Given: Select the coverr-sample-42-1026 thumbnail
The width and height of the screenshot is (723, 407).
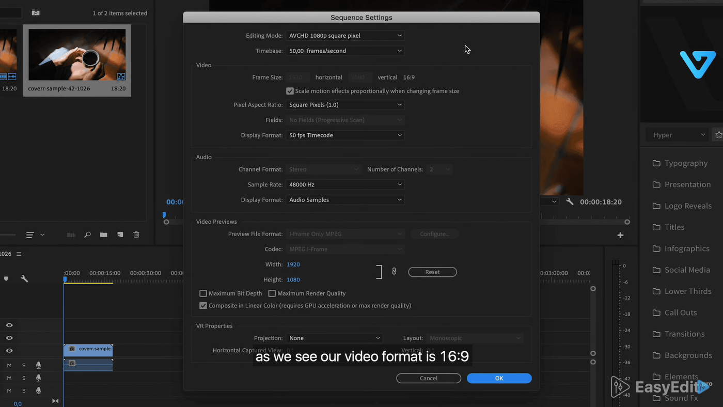Looking at the screenshot, I should point(77,55).
